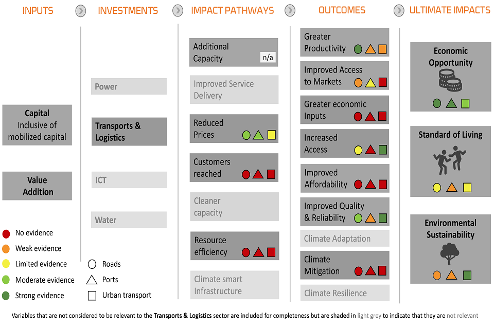Click the Ports triangle legend symbol

[92, 280]
